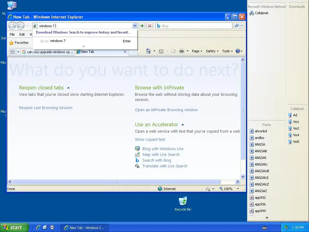
Task: Click the Print toolbar icon
Action: click(181, 51)
